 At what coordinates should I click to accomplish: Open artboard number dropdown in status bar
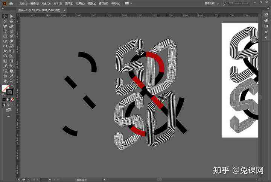tap(50, 180)
